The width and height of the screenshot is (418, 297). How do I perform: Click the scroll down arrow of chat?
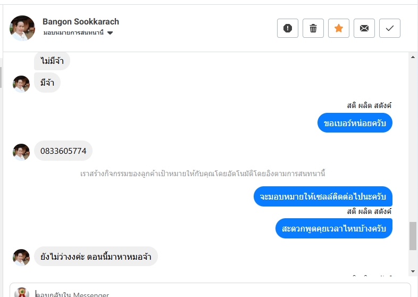[413, 271]
